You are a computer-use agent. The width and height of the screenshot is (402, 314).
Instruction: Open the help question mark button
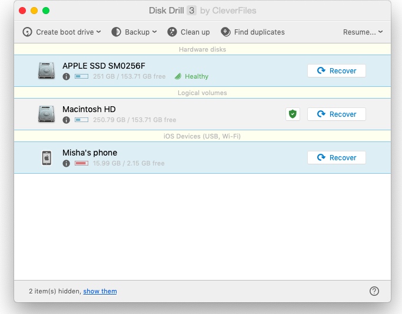(374, 291)
